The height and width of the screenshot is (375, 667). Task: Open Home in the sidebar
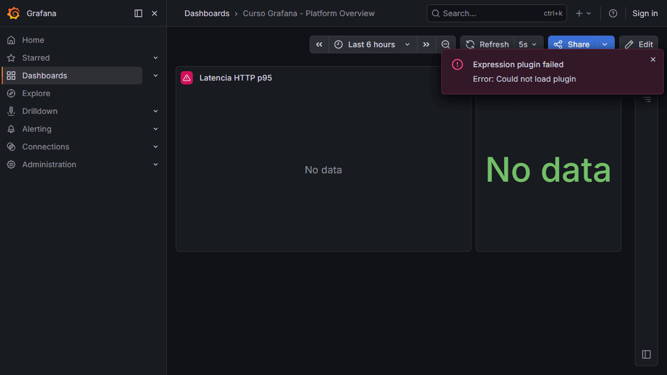(33, 40)
